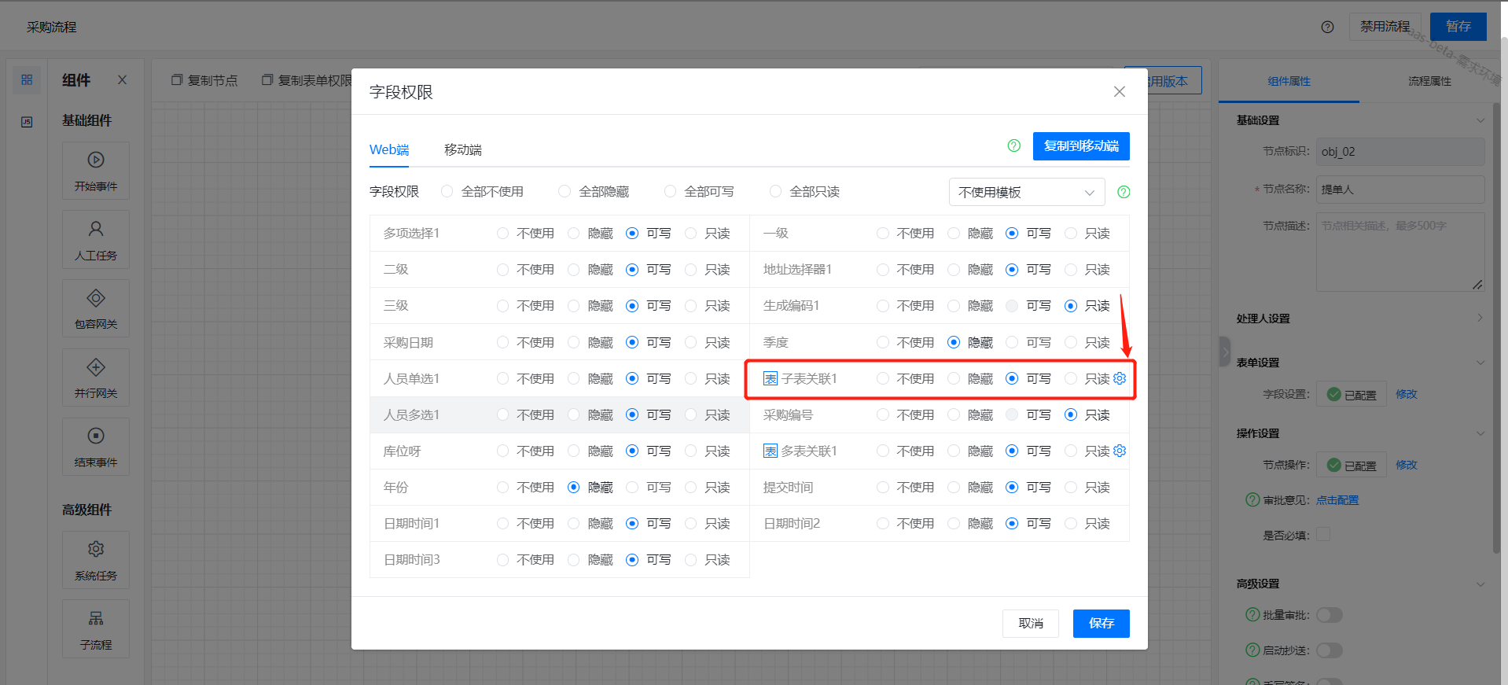This screenshot has width=1508, height=685.
Task: Select the 人工任务 component icon
Action: pos(96,229)
